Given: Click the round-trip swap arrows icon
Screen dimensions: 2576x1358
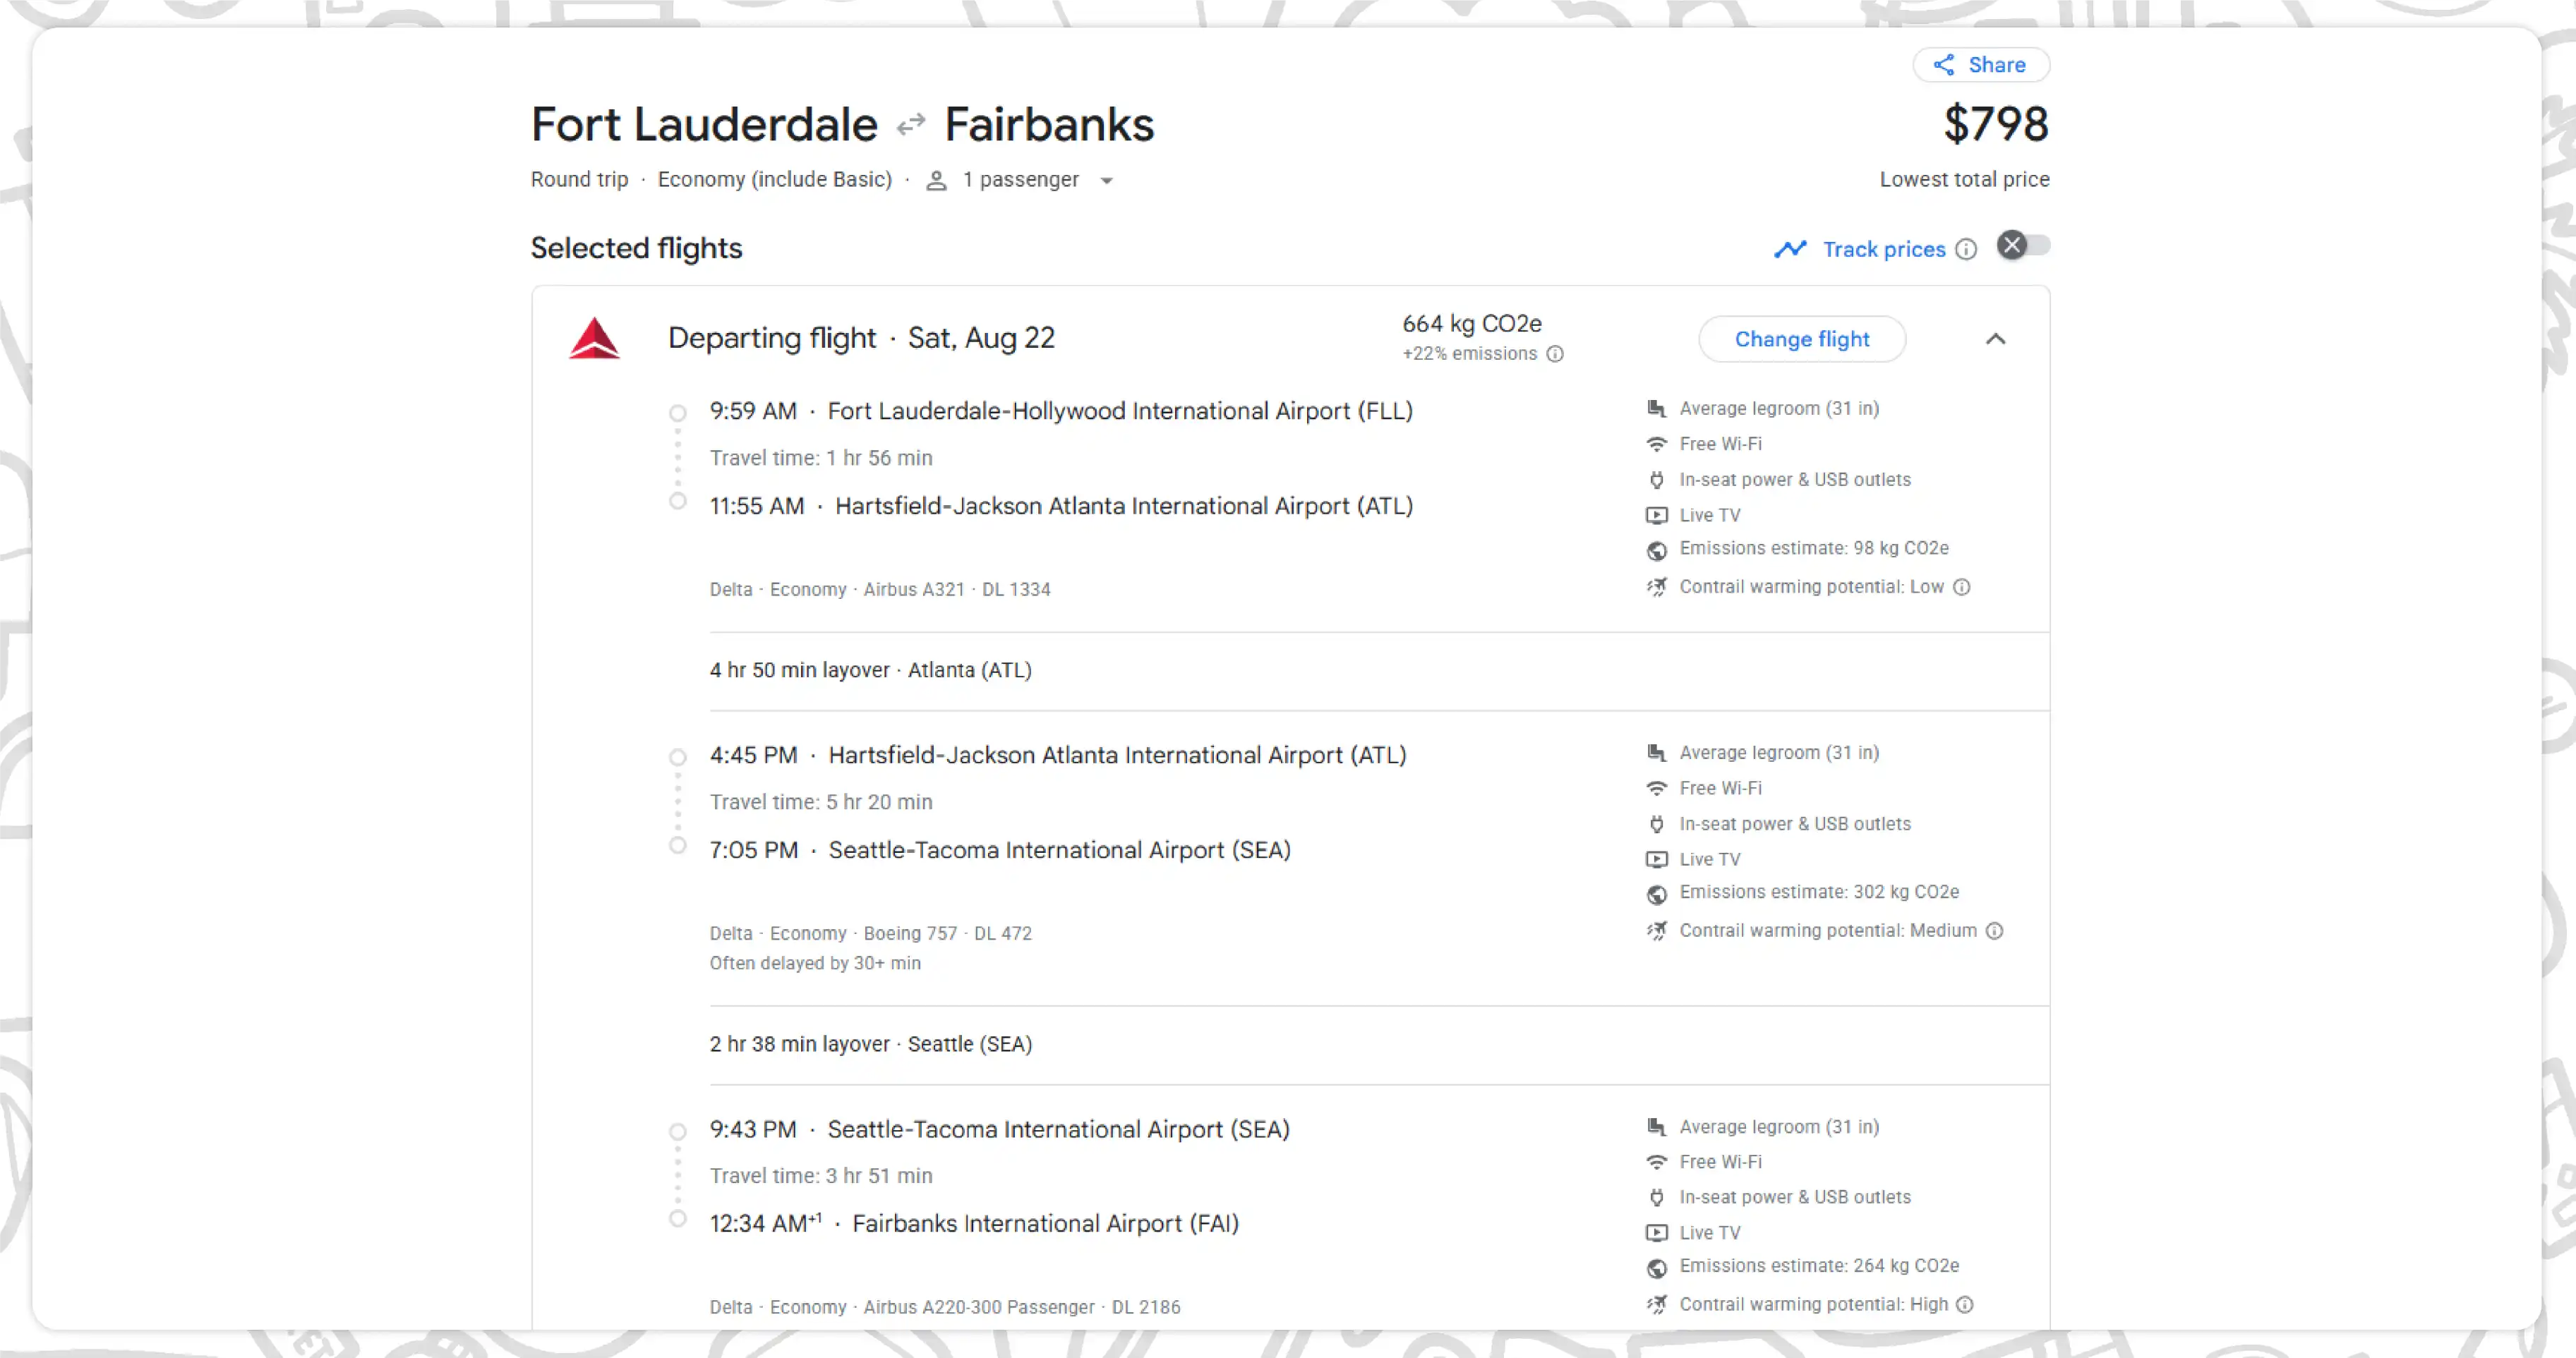Looking at the screenshot, I should [x=911, y=126].
